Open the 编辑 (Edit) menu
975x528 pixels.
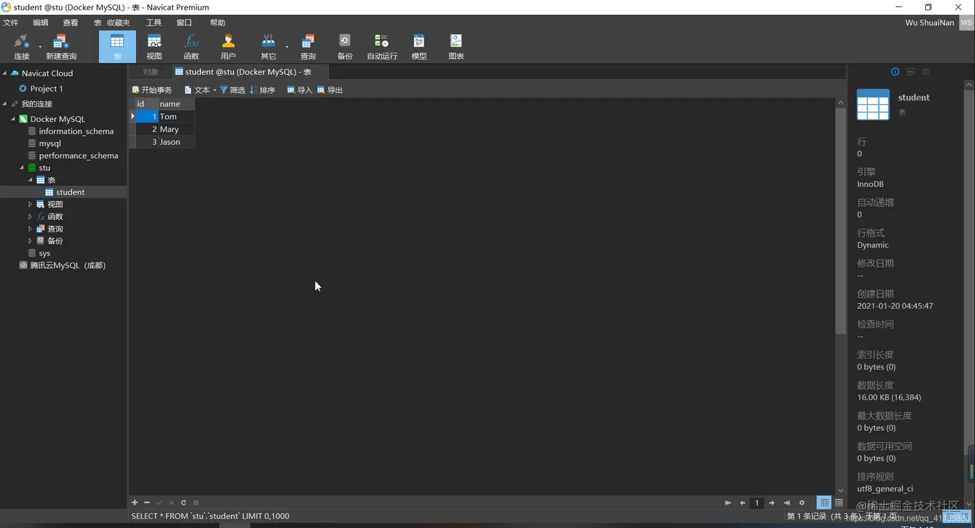pyautogui.click(x=41, y=23)
